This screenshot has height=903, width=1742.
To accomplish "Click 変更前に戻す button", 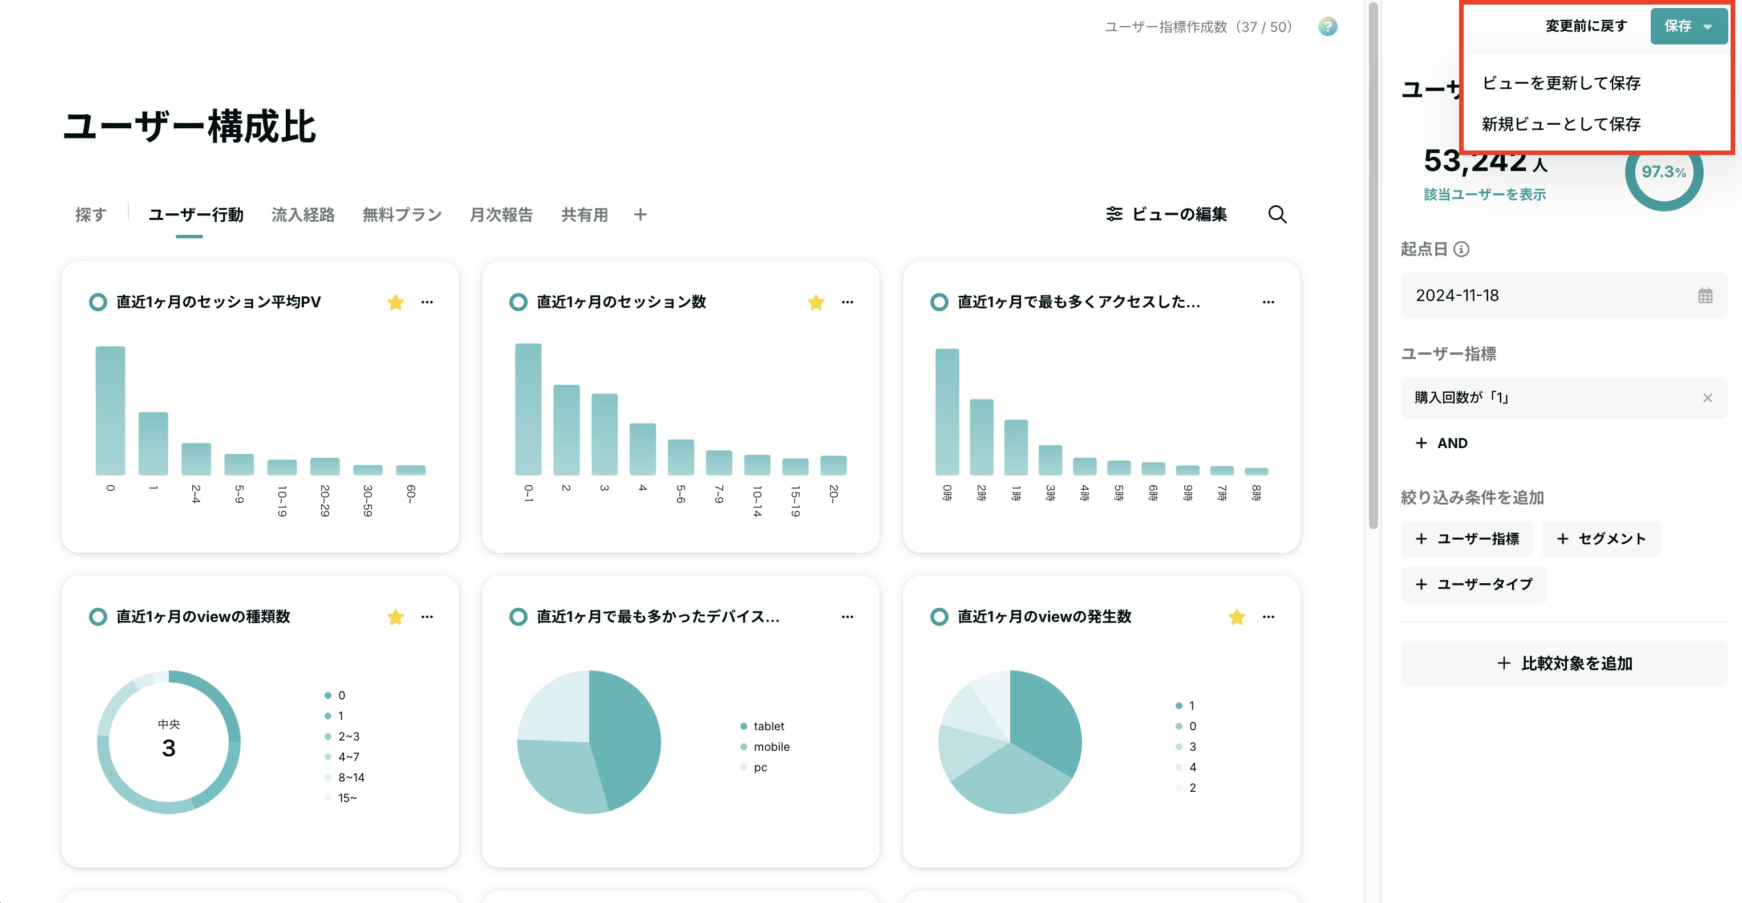I will point(1586,26).
